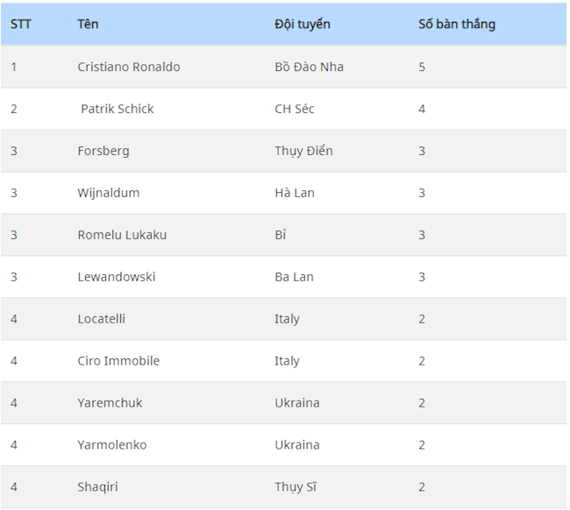Click the Tên column header

coord(88,25)
